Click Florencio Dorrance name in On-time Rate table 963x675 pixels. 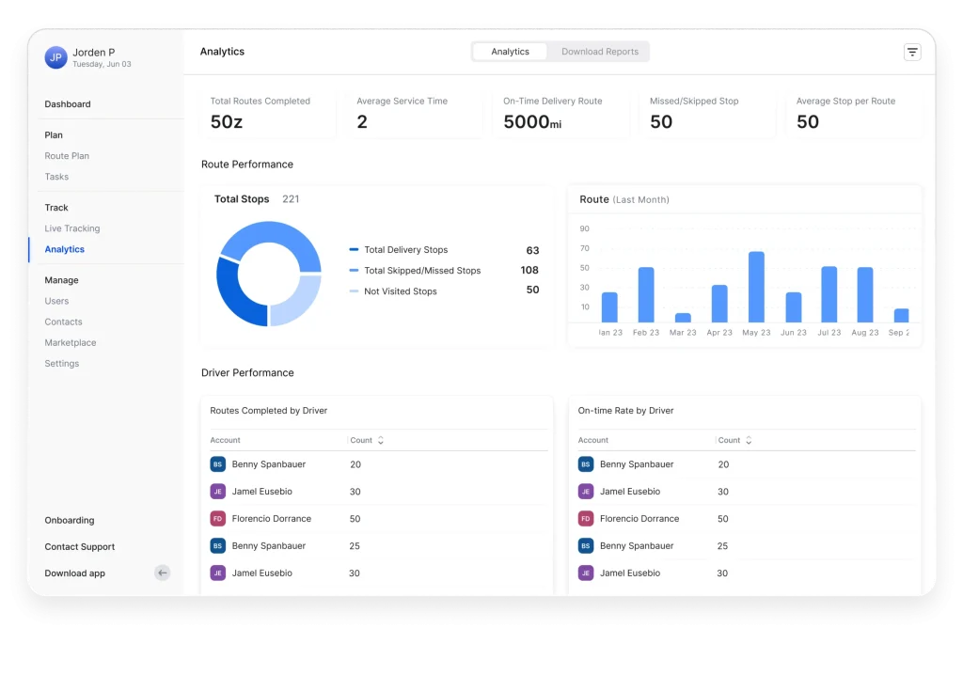click(639, 519)
